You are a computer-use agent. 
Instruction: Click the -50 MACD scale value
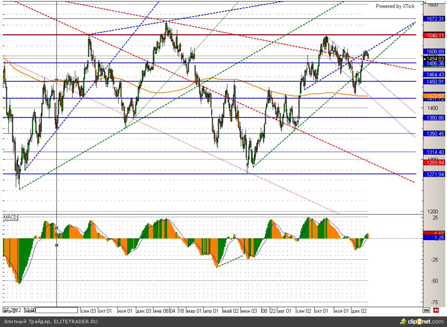[x=434, y=281]
